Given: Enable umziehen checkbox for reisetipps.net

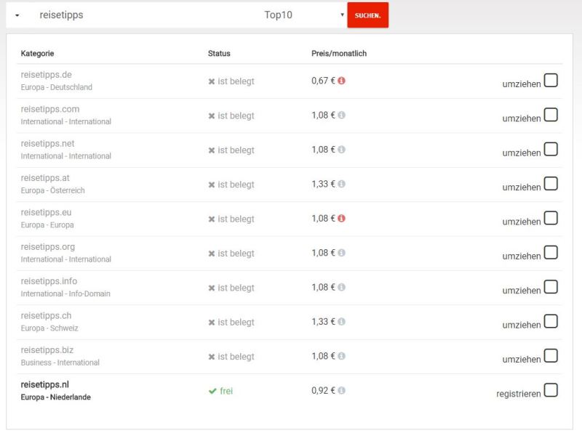Looking at the screenshot, I should point(551,149).
